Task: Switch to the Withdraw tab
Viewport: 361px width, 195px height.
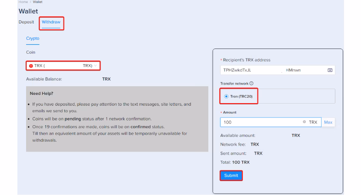Action: (51, 22)
